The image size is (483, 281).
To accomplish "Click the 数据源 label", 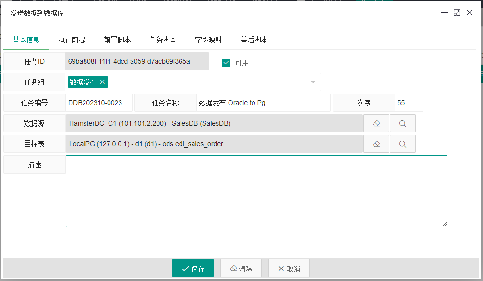I will click(x=34, y=123).
